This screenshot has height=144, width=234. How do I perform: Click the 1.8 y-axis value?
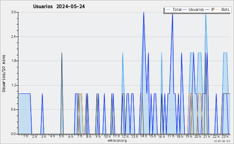pyautogui.click(x=13, y=61)
